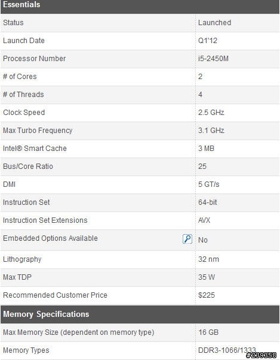Click the Intel Smart Cache label

[35, 149]
